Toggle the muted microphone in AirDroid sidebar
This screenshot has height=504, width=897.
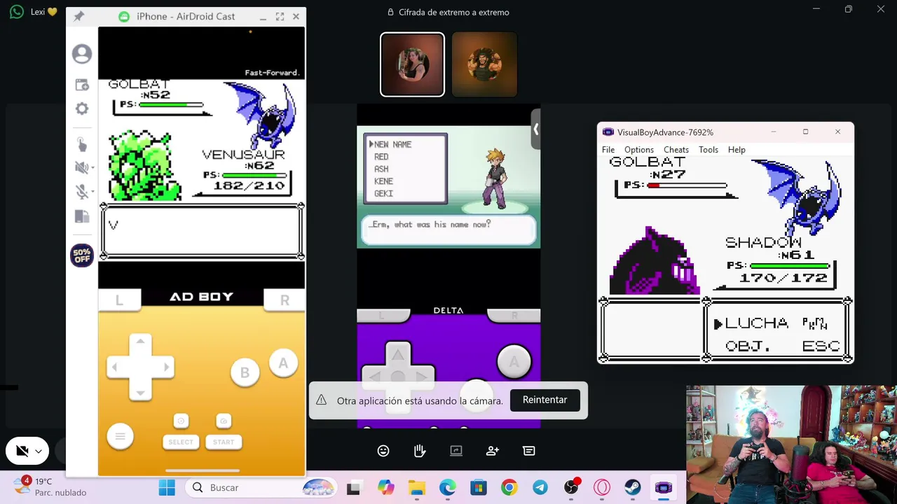tap(81, 191)
